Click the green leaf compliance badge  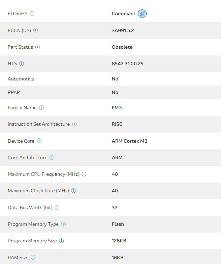pyautogui.click(x=142, y=14)
